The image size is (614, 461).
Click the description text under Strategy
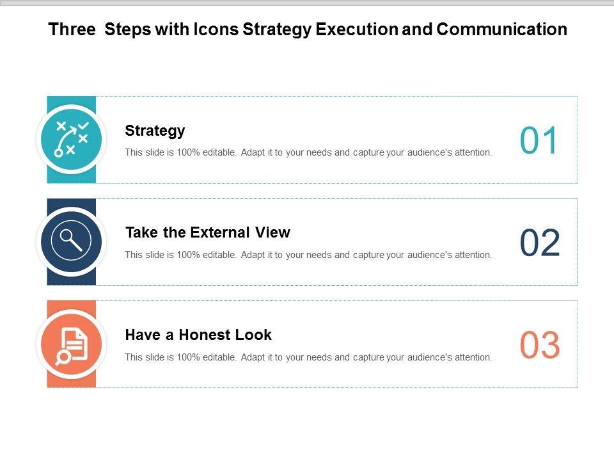(x=308, y=153)
